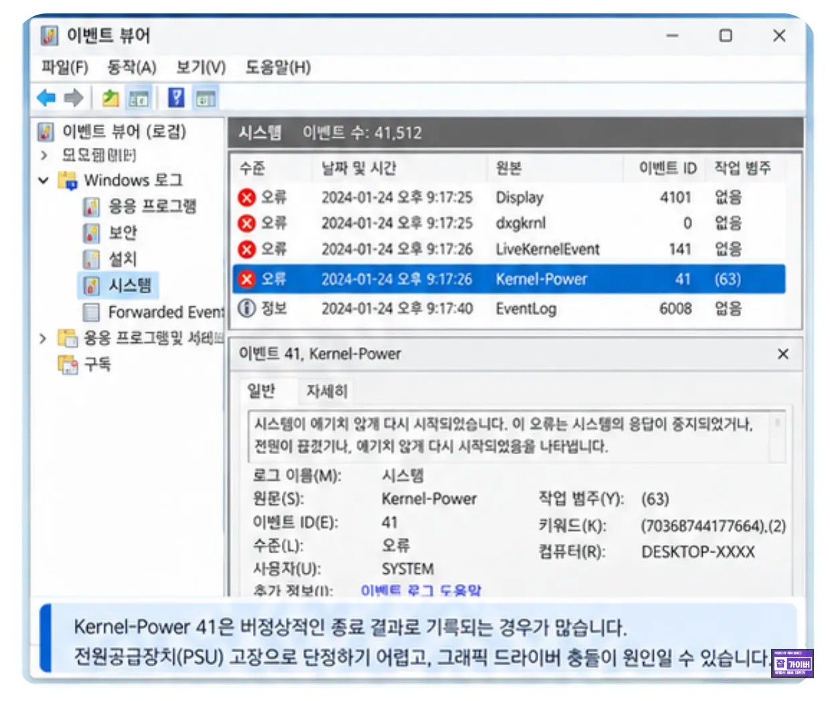Open the Forwarded Events log

pyautogui.click(x=153, y=312)
